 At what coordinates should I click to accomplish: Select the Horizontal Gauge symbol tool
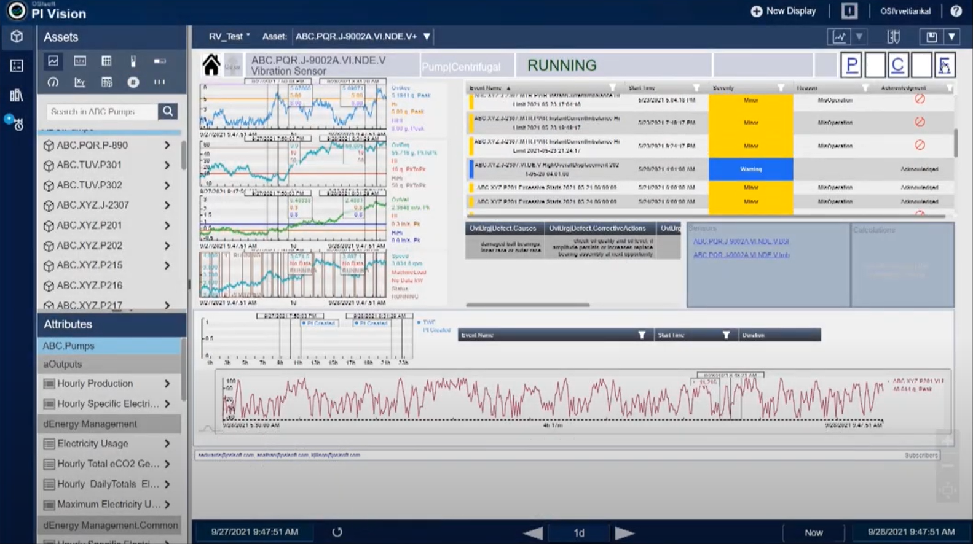point(160,61)
